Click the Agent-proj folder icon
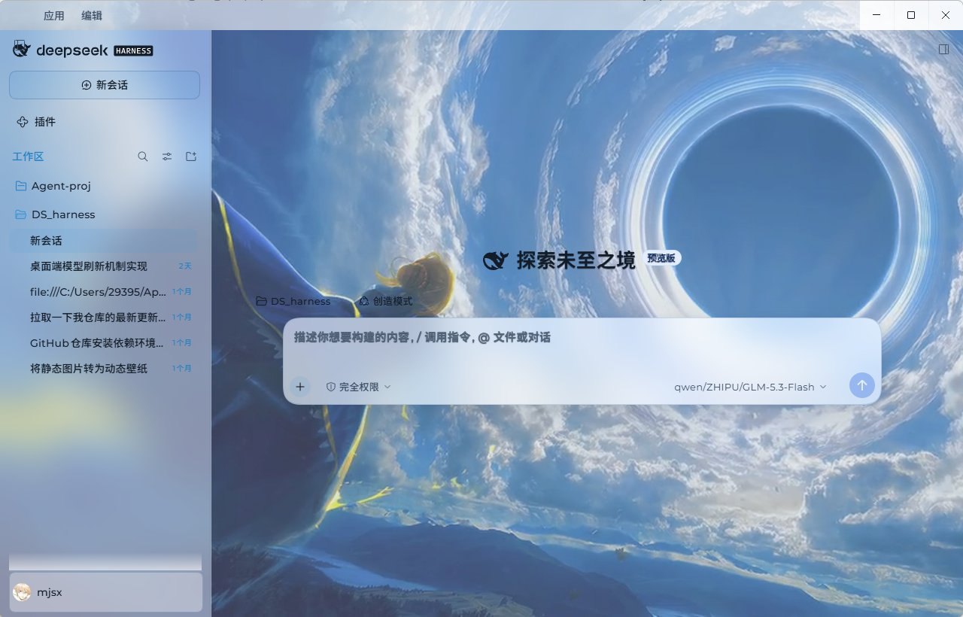 tap(21, 186)
